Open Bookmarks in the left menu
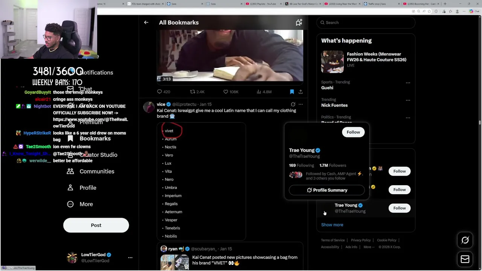This screenshot has width=482, height=271. [x=95, y=139]
